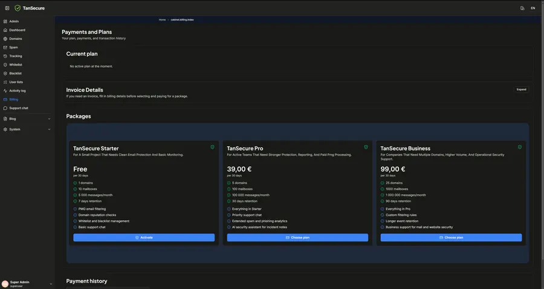This screenshot has height=289, width=544.
Task: Click the check icon beside "Priority support chat"
Action: pos(228,215)
